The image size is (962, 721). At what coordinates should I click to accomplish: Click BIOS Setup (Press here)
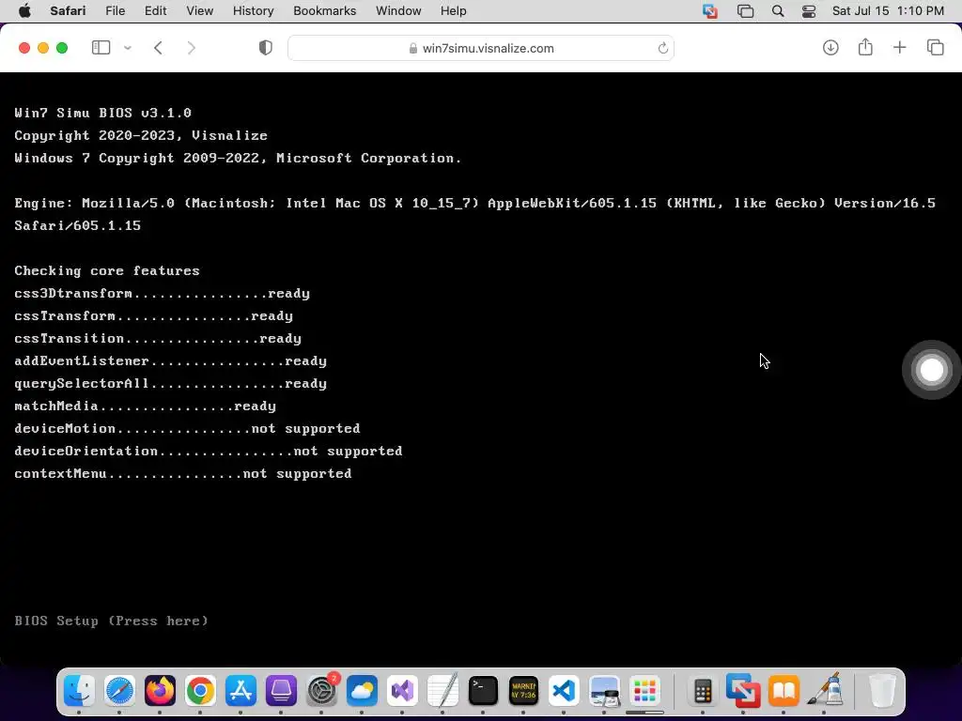coord(112,621)
